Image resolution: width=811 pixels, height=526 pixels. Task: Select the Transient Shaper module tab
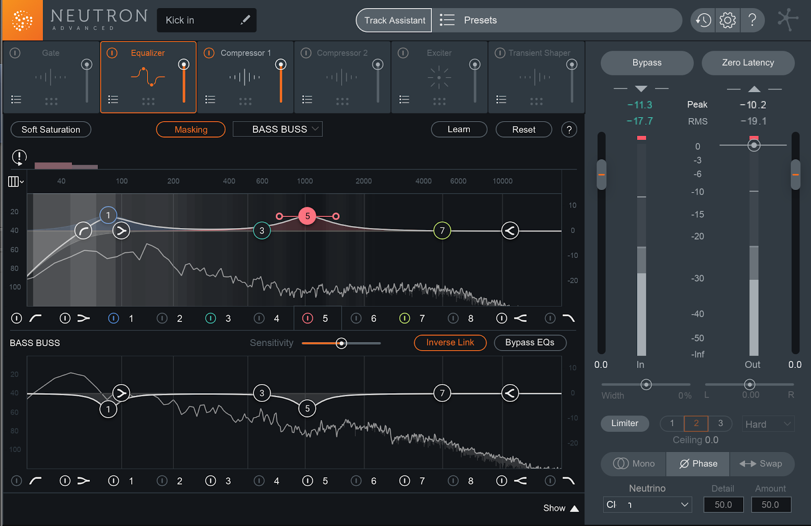(536, 77)
